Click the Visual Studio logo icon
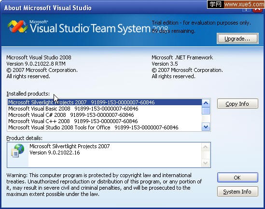Image resolution: width=265 pixels, height=209 pixels. [x=18, y=26]
